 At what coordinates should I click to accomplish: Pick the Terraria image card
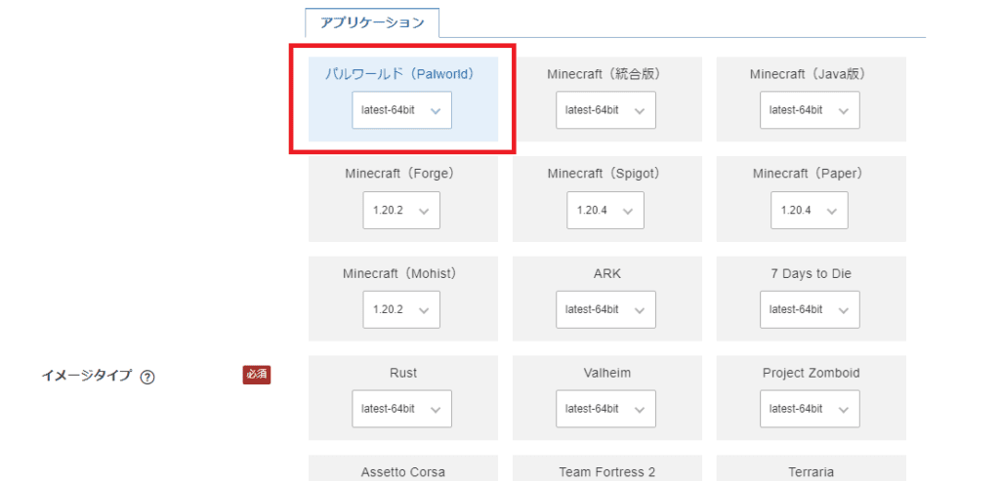click(x=812, y=468)
